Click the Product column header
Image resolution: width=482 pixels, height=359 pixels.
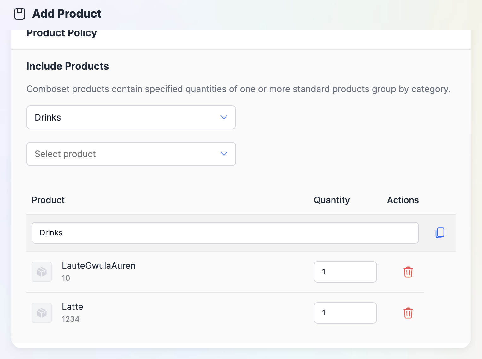click(48, 200)
